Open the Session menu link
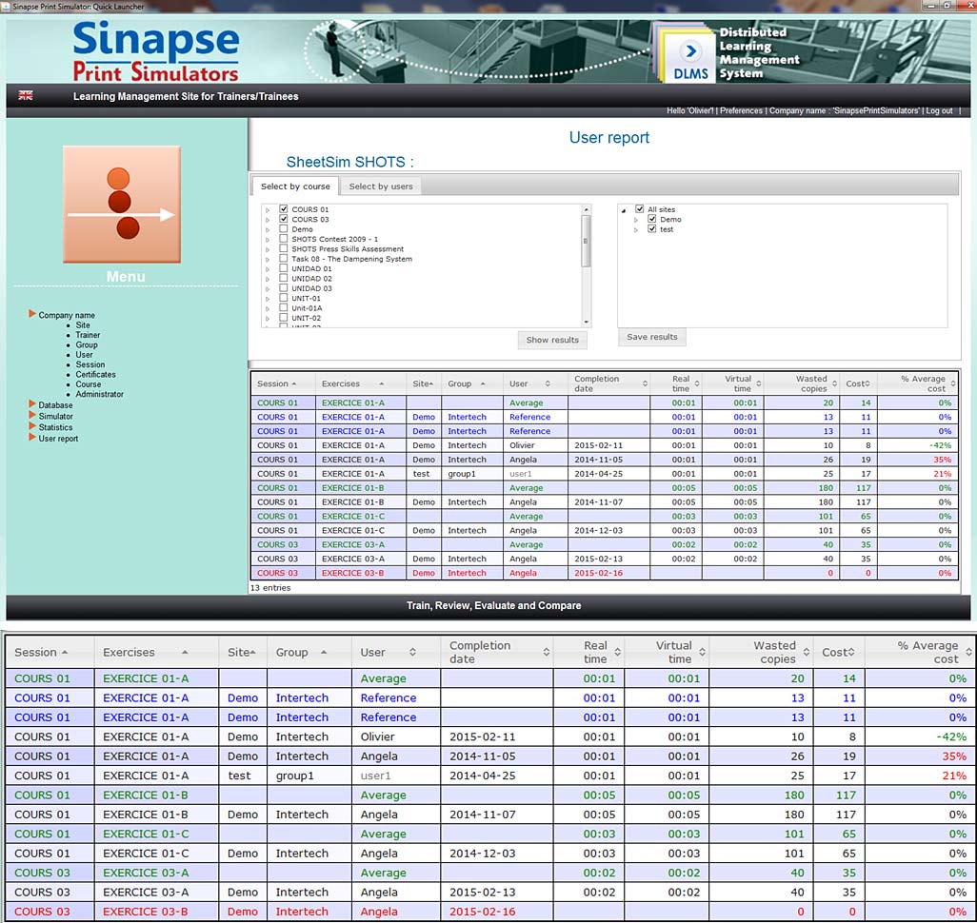The width and height of the screenshot is (977, 923). pyautogui.click(x=90, y=364)
